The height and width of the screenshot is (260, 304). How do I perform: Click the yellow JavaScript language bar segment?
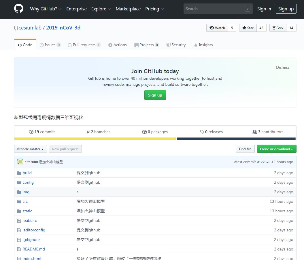[x=95, y=139]
